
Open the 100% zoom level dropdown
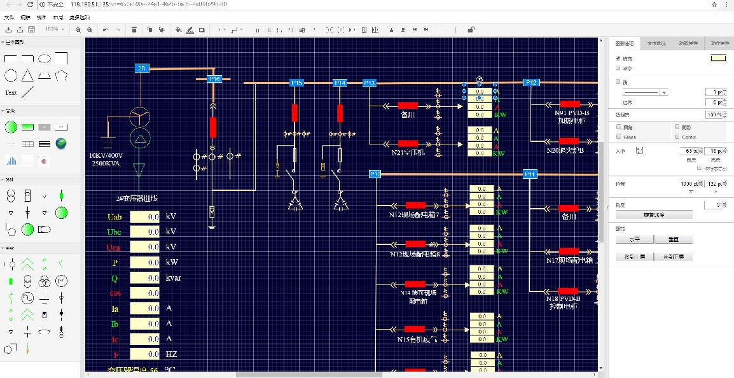(x=55, y=29)
